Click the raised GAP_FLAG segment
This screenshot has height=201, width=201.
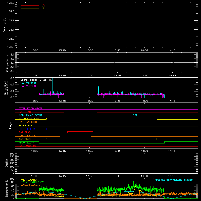[81, 111]
